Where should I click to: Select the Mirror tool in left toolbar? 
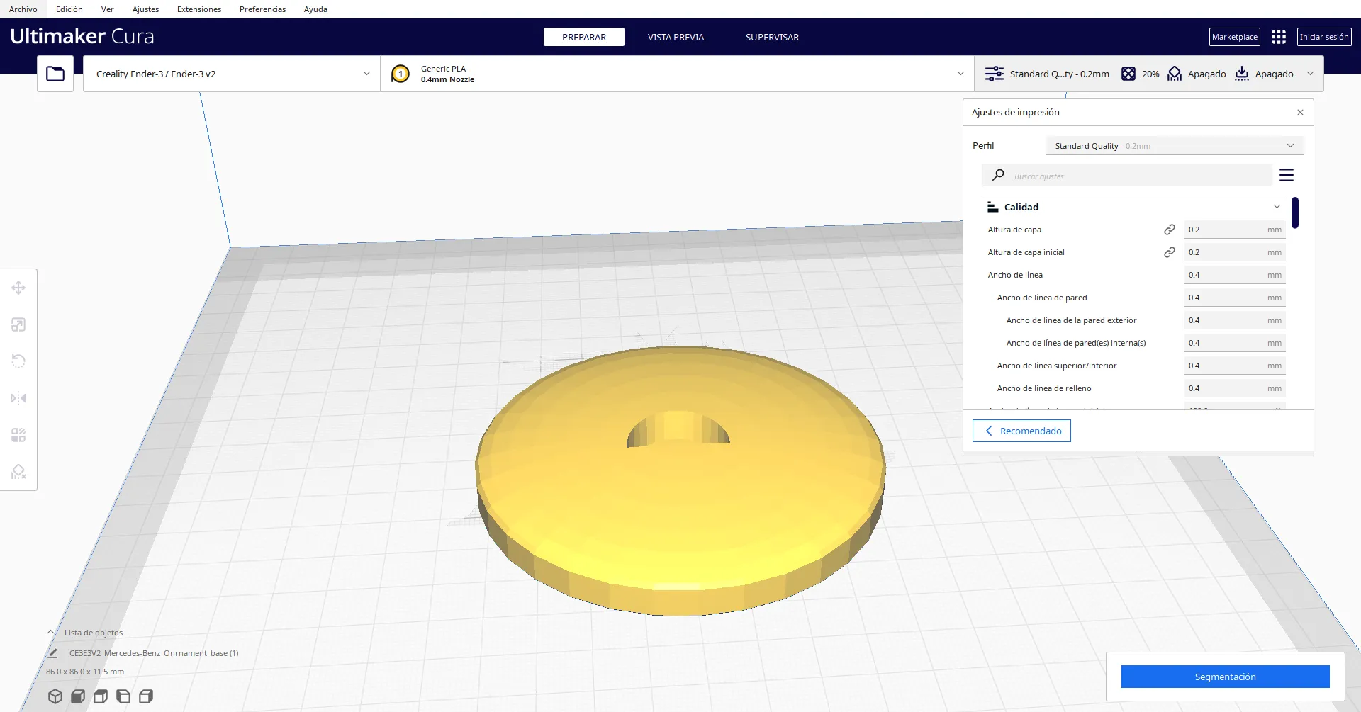coord(18,398)
